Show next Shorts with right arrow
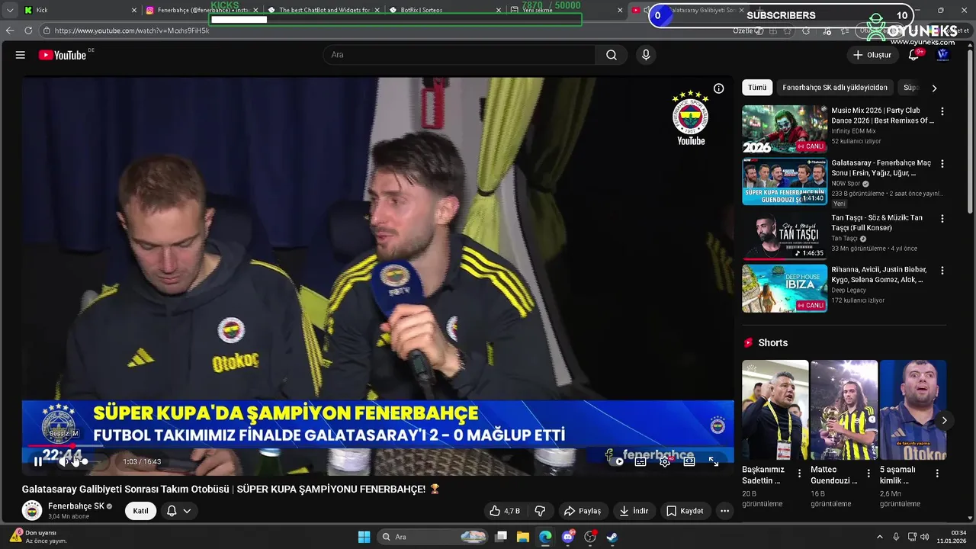Screen dimensions: 976x549 click(x=944, y=420)
